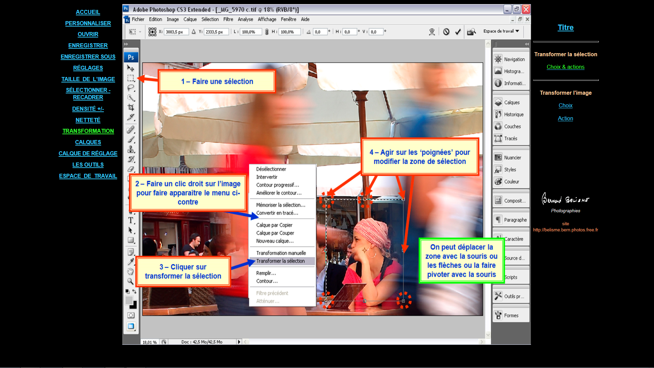Image resolution: width=654 pixels, height=368 pixels.
Task: Expand the toolbox double arrows
Action: [x=126, y=44]
